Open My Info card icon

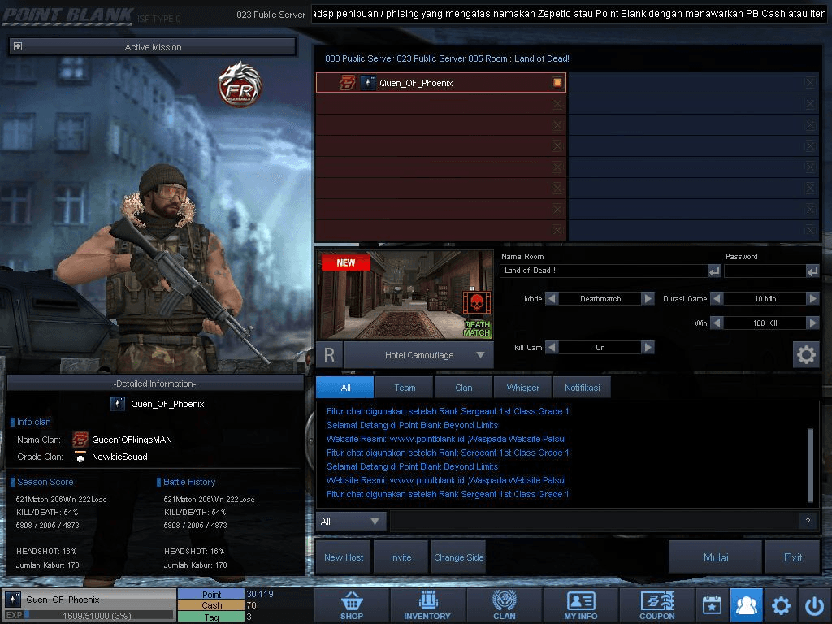(x=580, y=604)
